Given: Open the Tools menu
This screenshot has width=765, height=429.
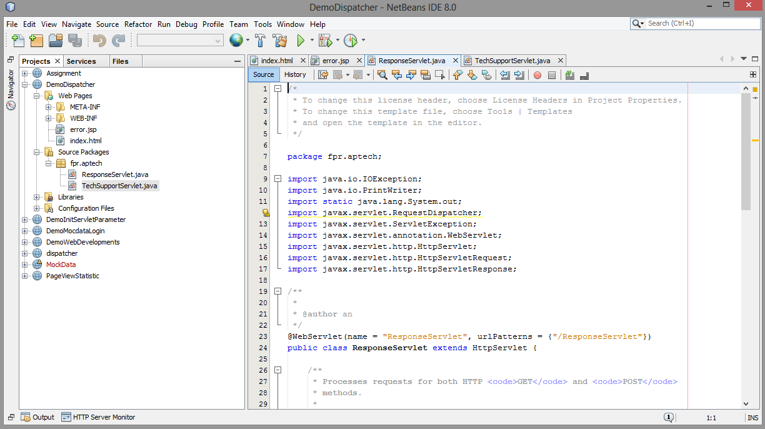Looking at the screenshot, I should pyautogui.click(x=262, y=24).
